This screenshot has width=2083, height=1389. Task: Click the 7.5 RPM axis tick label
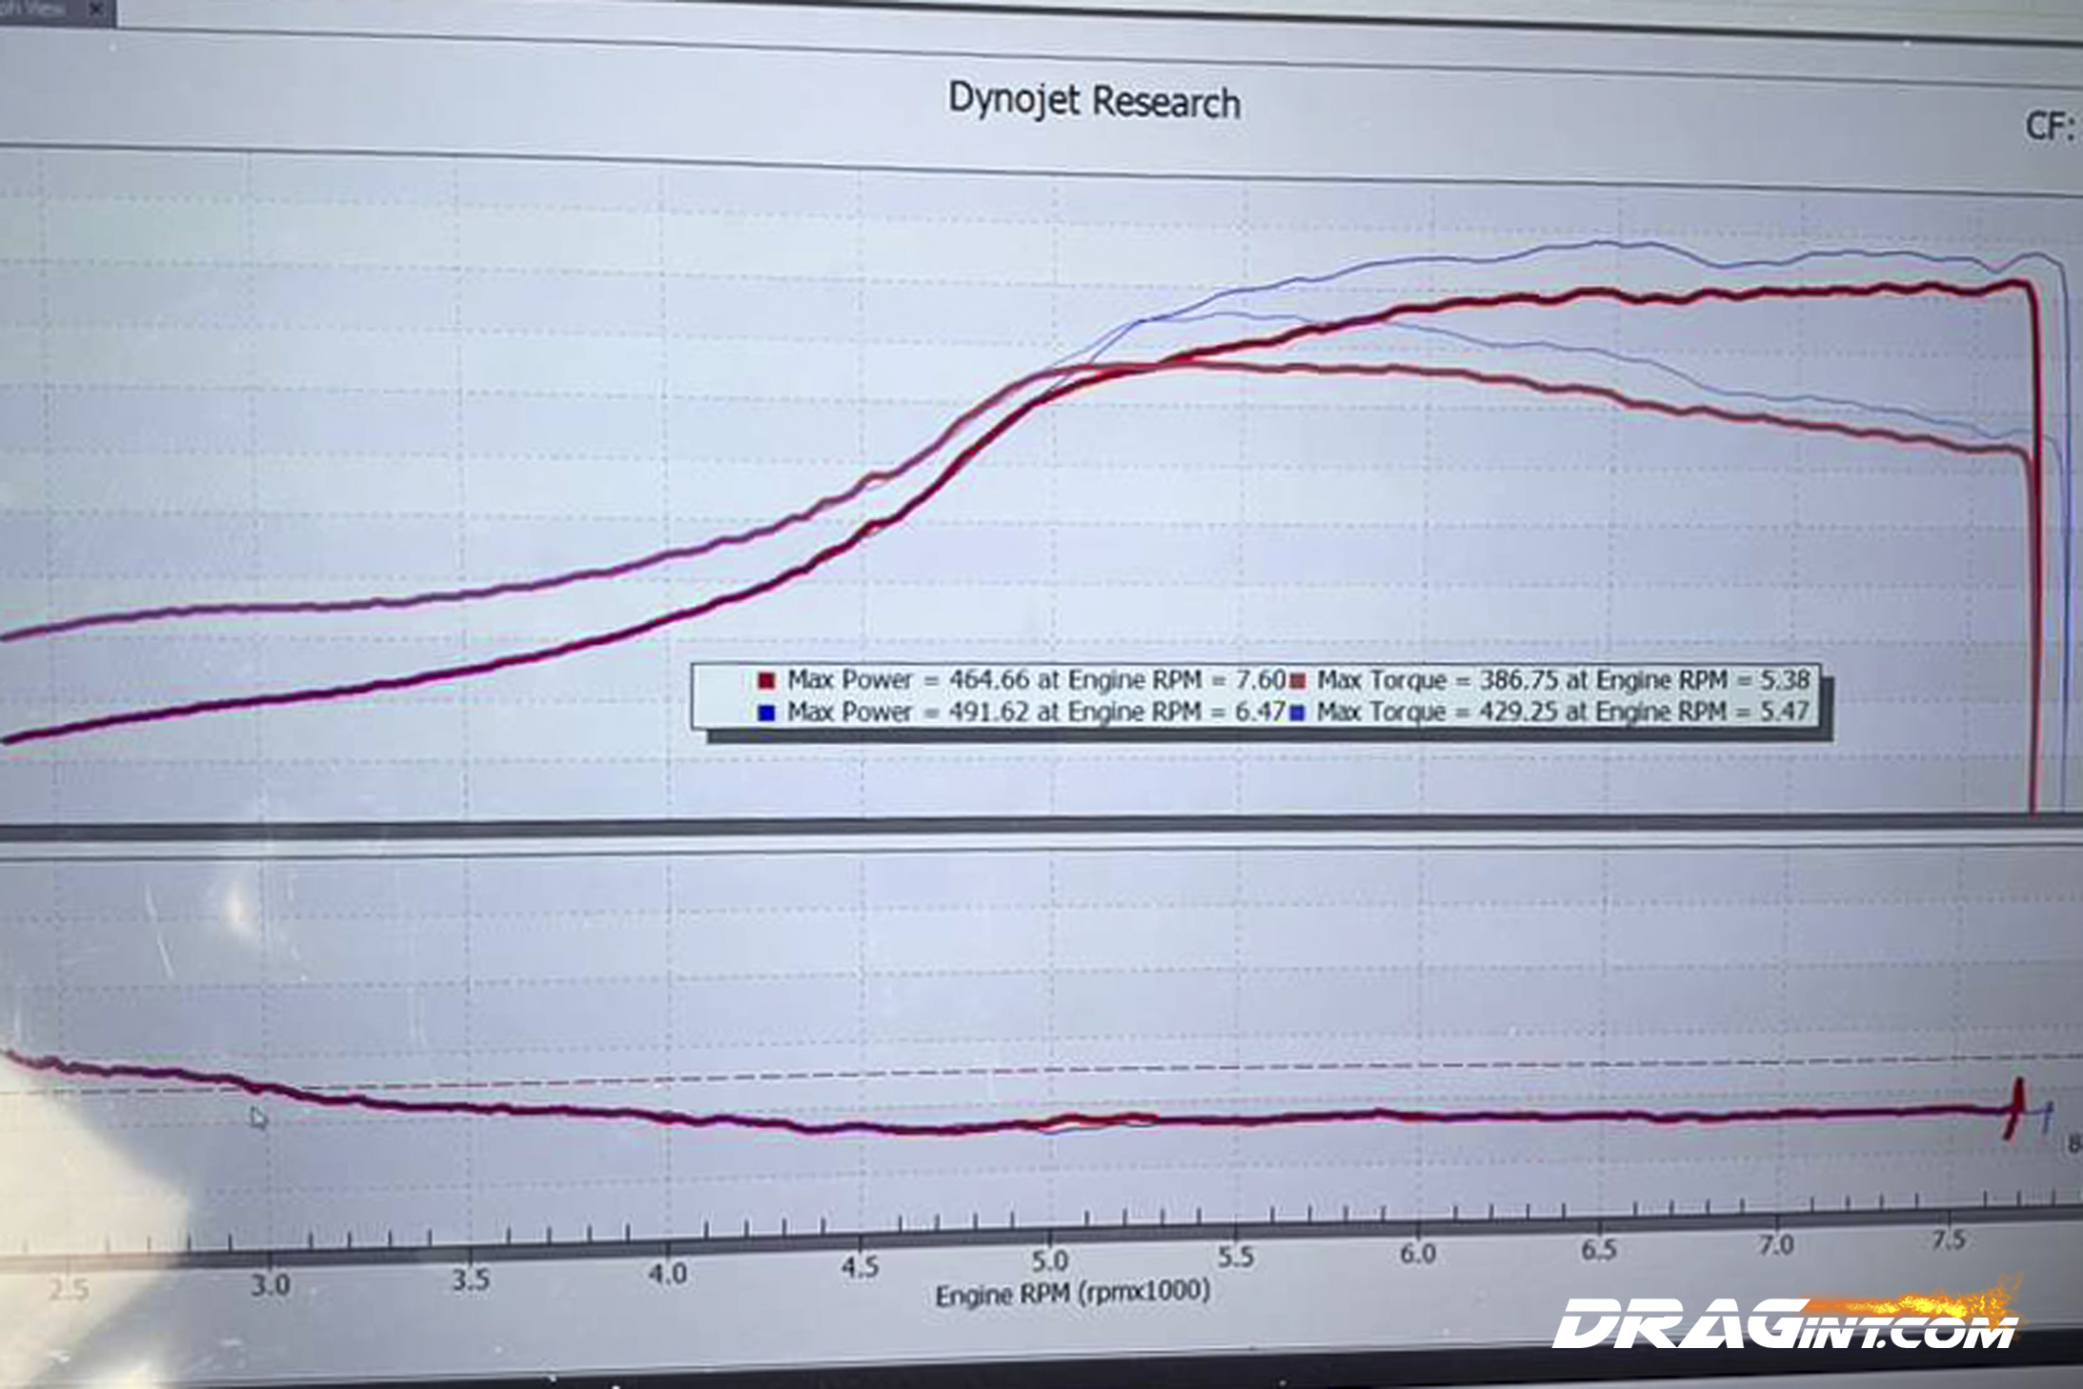point(1949,1239)
